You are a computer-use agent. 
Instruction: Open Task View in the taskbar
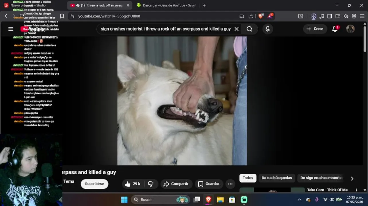[x=197, y=199]
